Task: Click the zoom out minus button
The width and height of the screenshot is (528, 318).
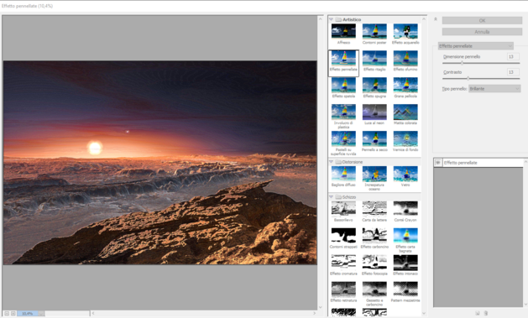Action: coord(7,313)
